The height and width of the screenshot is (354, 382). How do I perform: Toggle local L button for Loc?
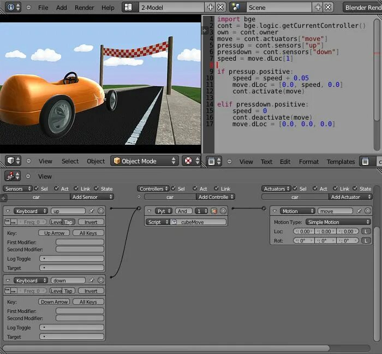point(366,232)
